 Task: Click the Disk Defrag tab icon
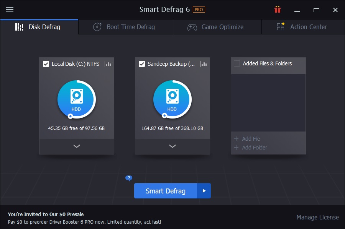(19, 27)
